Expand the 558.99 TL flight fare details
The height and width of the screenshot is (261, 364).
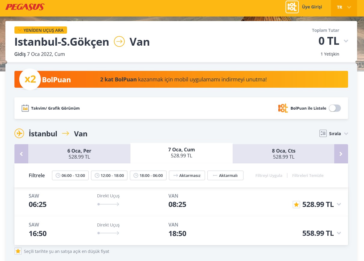pyautogui.click(x=339, y=233)
